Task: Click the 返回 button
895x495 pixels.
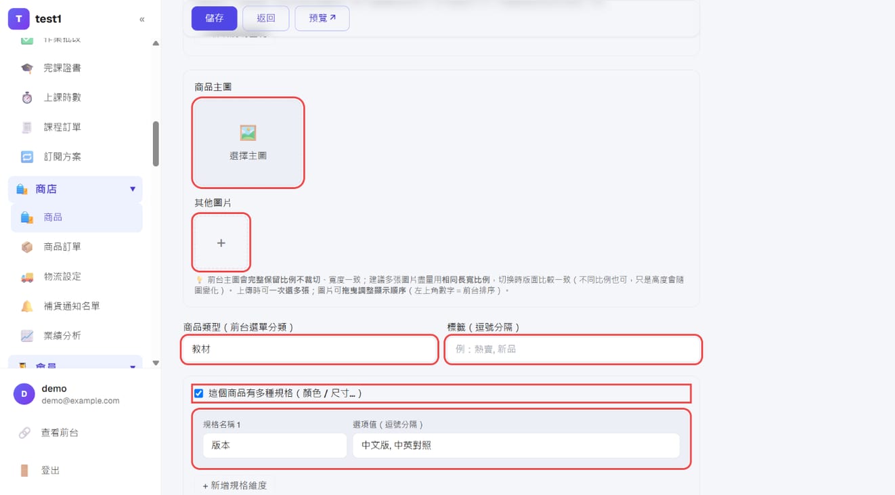Action: tap(266, 18)
